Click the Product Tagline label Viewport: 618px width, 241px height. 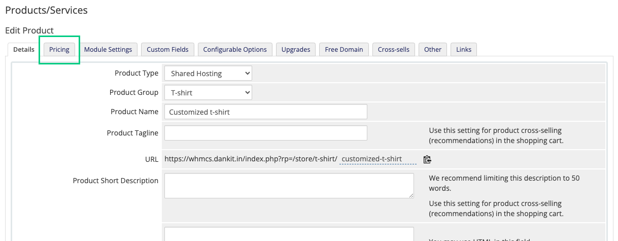[x=132, y=133]
